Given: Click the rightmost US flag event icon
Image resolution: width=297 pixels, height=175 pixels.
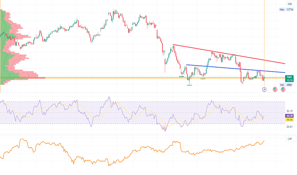Looking at the screenshot, I should click(x=283, y=90).
